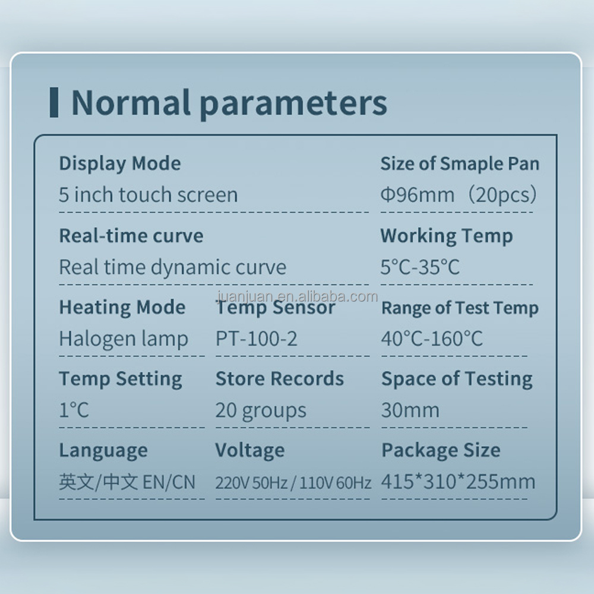This screenshot has height=594, width=594.
Task: Click the "PT-100-2" sensor value
Action: click(257, 339)
